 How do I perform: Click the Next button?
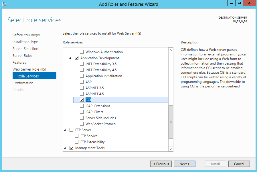click(x=185, y=164)
